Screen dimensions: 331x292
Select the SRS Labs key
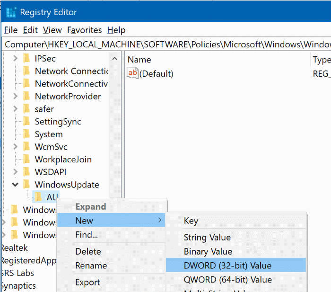point(18,273)
